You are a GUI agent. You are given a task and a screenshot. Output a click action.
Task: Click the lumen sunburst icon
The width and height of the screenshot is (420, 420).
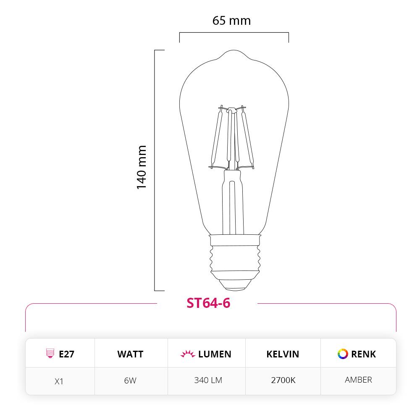188,354
